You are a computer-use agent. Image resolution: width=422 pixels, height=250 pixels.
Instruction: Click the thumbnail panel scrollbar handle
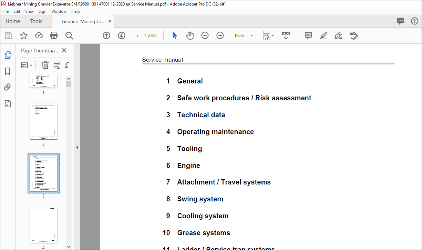coord(69,84)
